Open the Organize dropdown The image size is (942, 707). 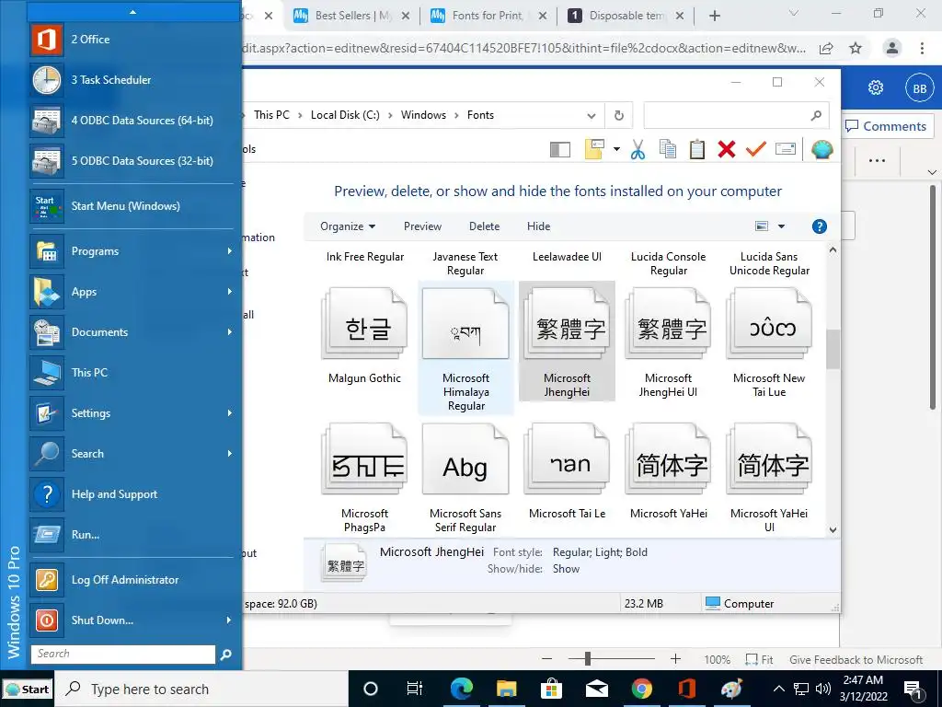click(347, 226)
